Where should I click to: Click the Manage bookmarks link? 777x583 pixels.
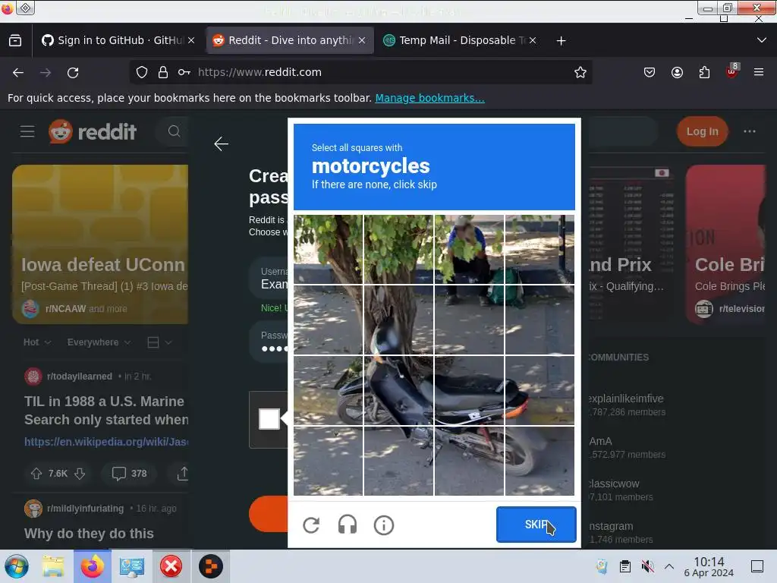(x=429, y=98)
